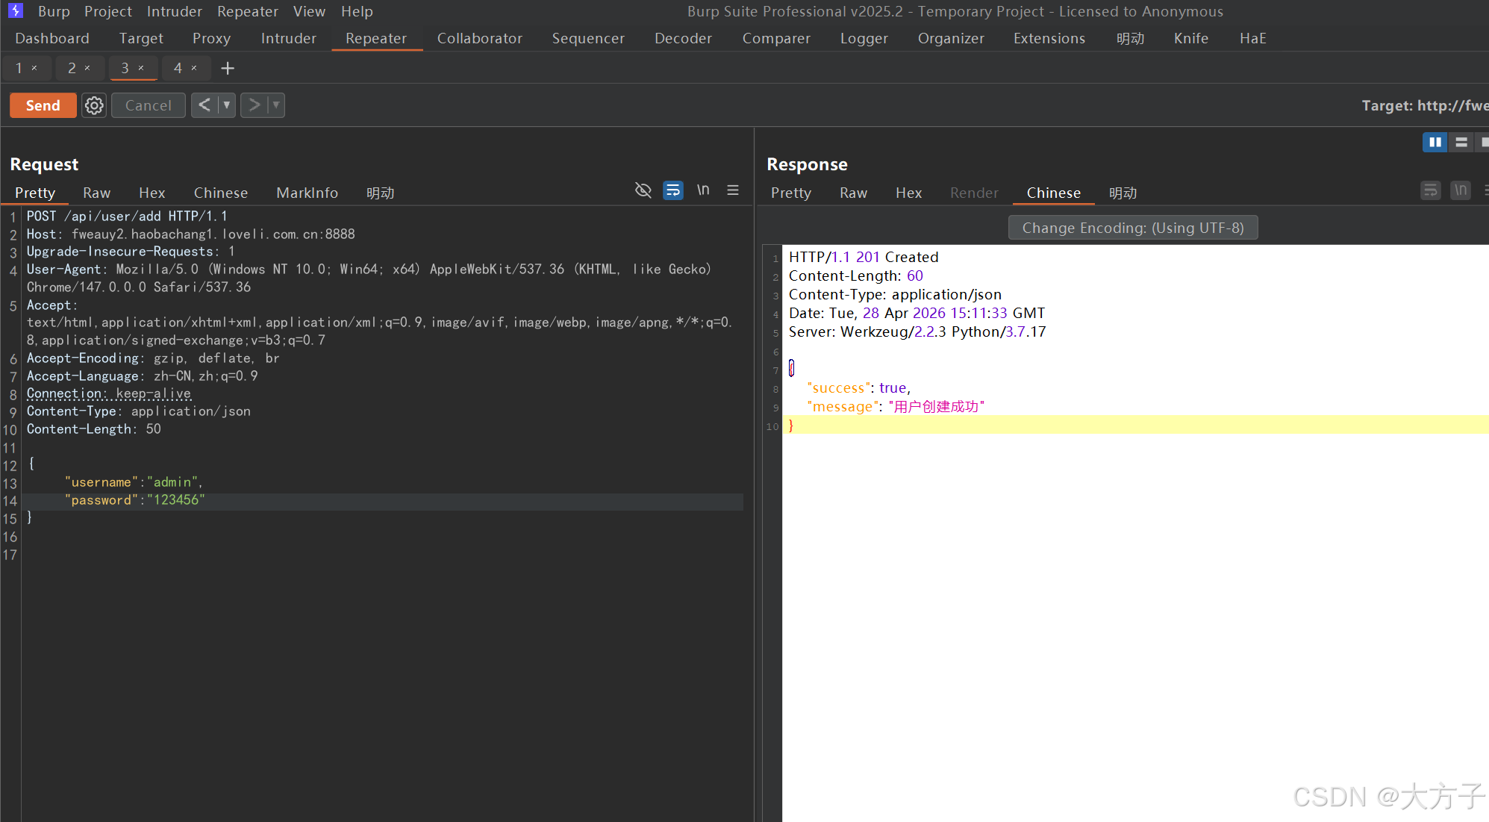Open the request settings gear icon

pos(94,105)
